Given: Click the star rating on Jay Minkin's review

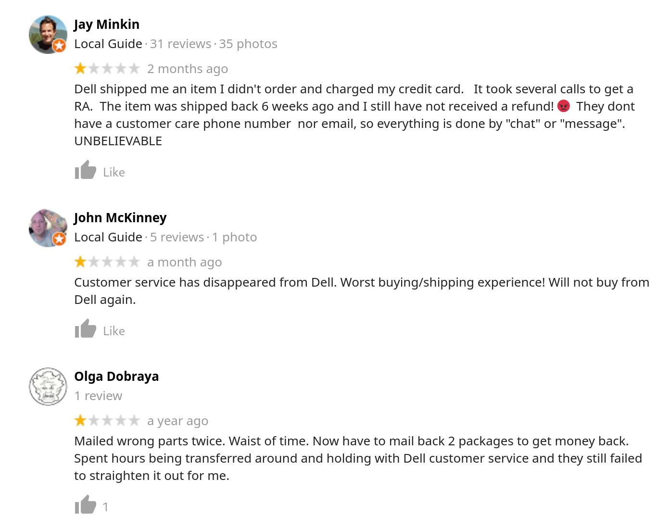Looking at the screenshot, I should click(107, 68).
